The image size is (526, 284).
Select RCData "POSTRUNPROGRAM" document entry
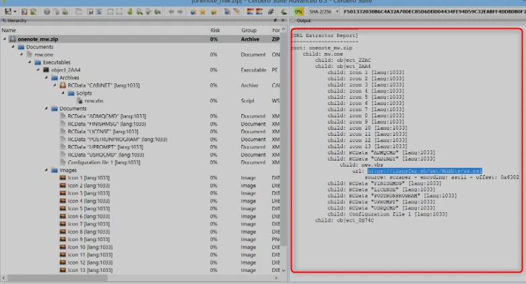point(117,139)
